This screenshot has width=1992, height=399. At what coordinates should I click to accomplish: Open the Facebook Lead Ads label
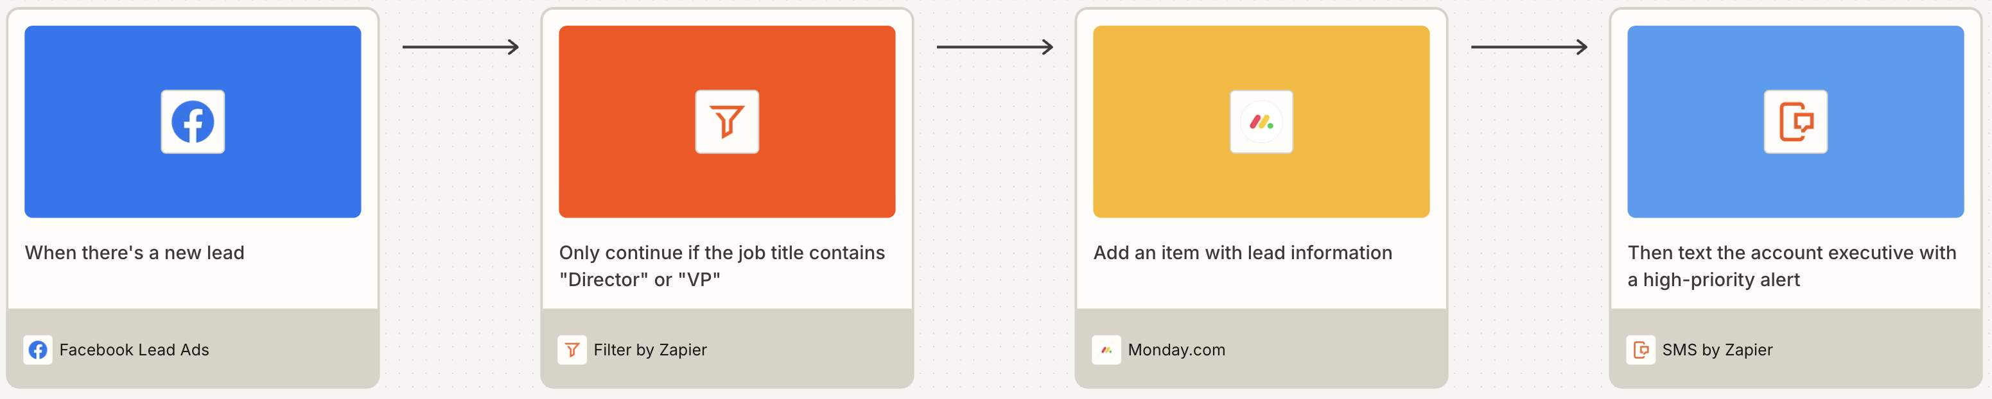tap(134, 350)
